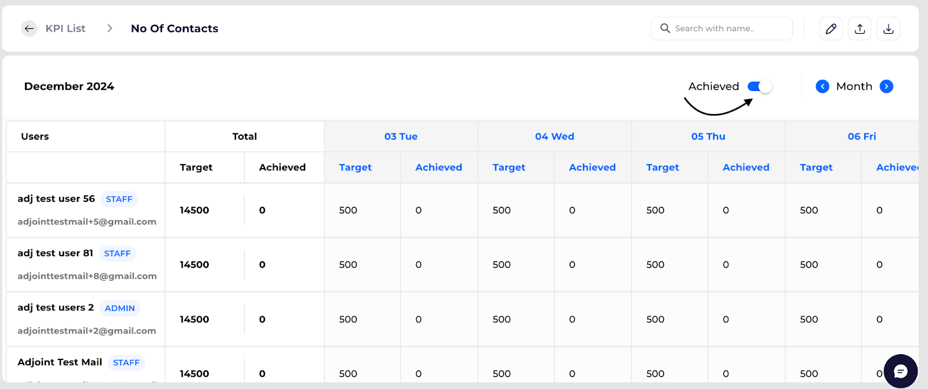Select the 05 Thu column header
Image resolution: width=928 pixels, height=389 pixels.
pyautogui.click(x=708, y=136)
